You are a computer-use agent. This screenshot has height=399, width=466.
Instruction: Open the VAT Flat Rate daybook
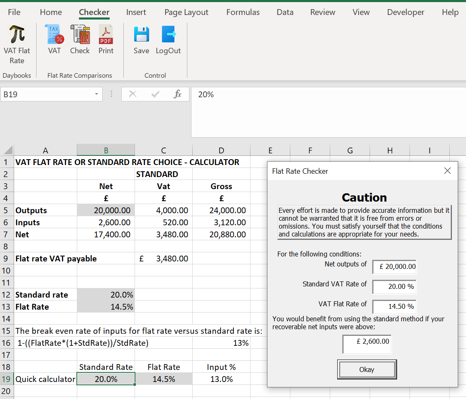coord(17,44)
